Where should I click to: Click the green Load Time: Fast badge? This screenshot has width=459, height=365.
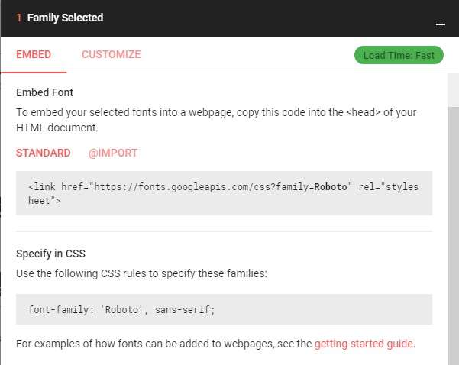point(399,55)
